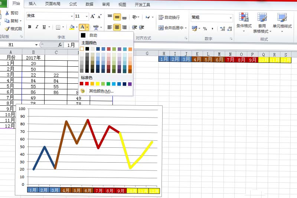The height and width of the screenshot is (198, 297).
Task: Pick the yellow swatch under 标准色
Action: pyautogui.click(x=98, y=84)
